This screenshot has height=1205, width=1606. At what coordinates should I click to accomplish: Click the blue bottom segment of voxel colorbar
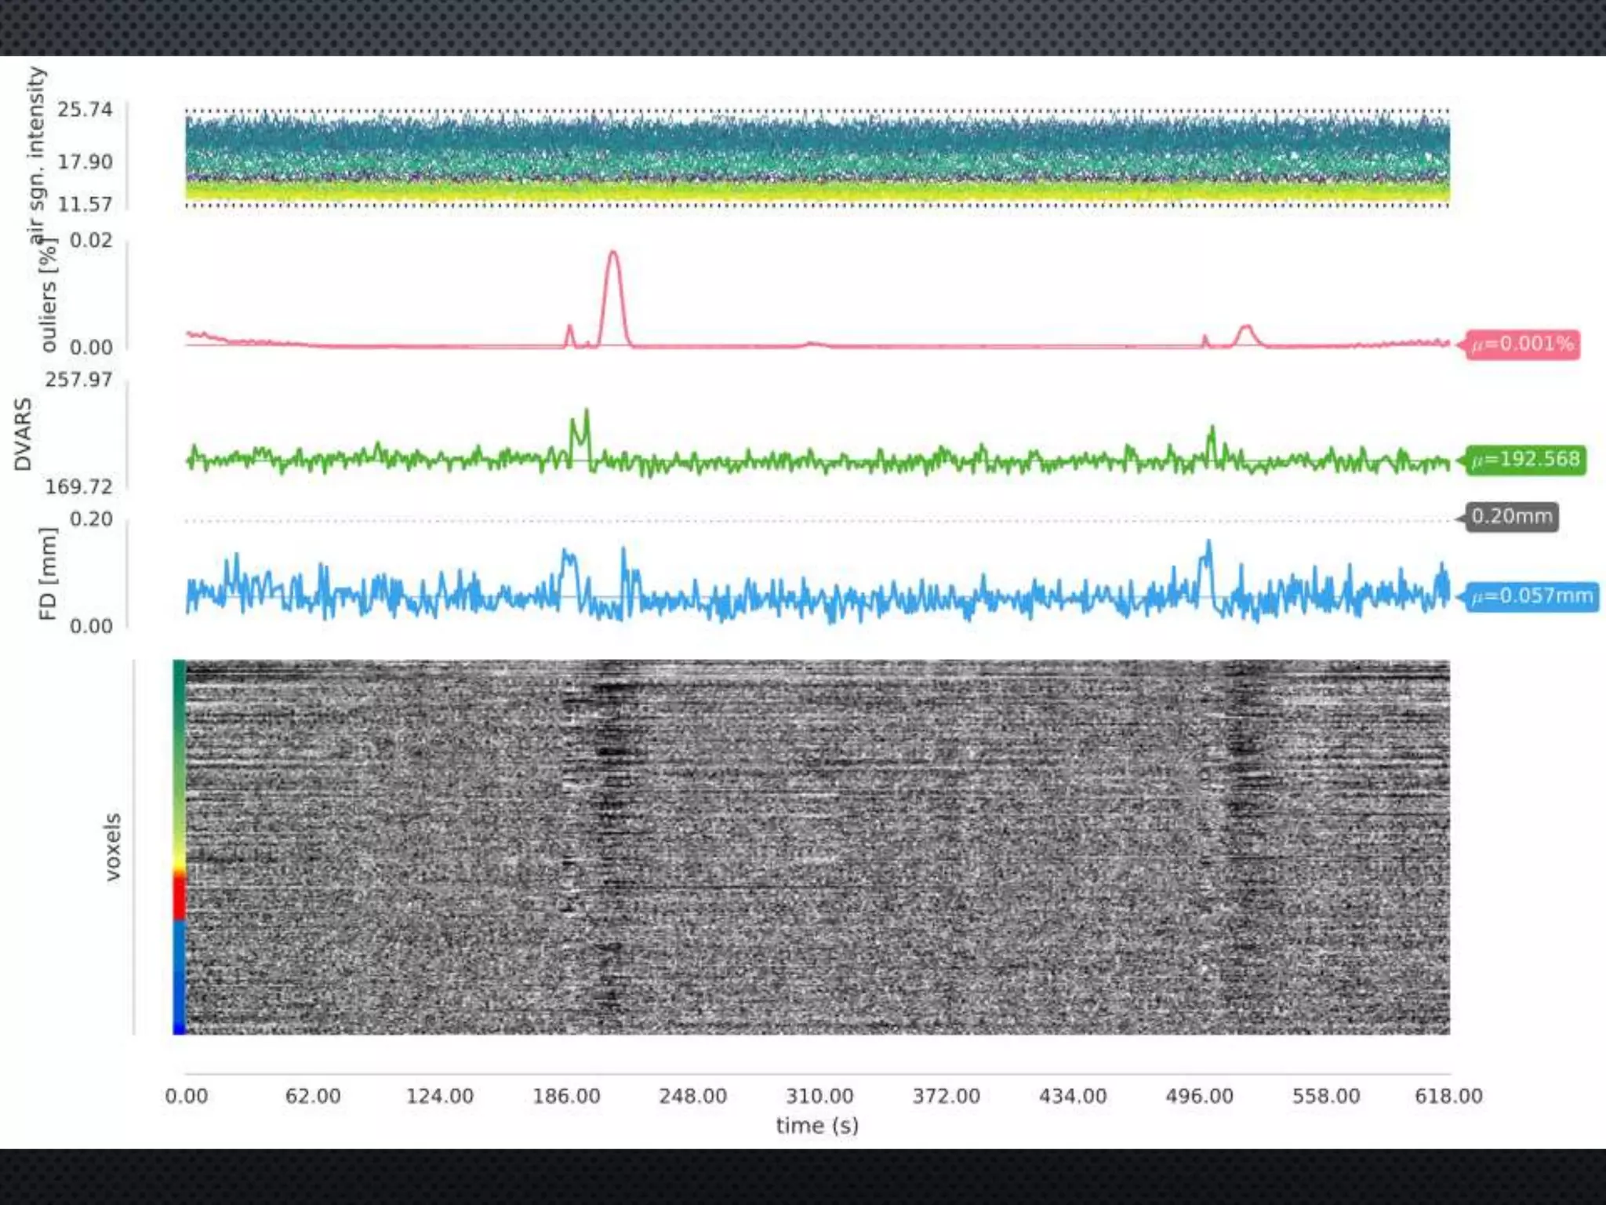(180, 977)
